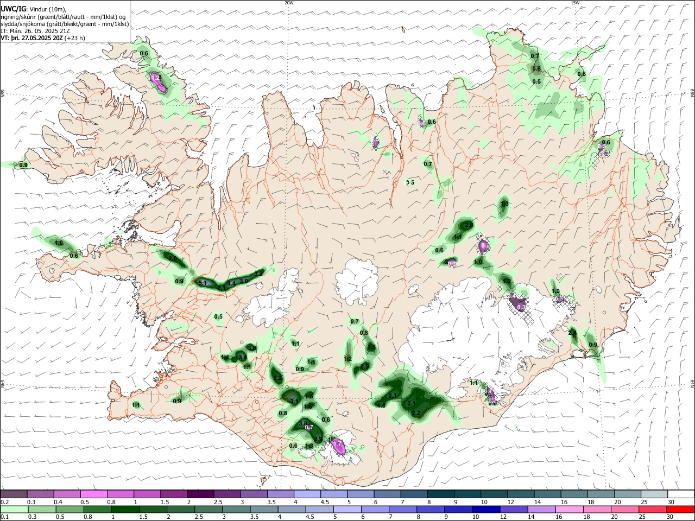The image size is (695, 521).
Task: Click the 'IT: Mán. 26. 05. 2025 21Z' line
Action: point(36,31)
